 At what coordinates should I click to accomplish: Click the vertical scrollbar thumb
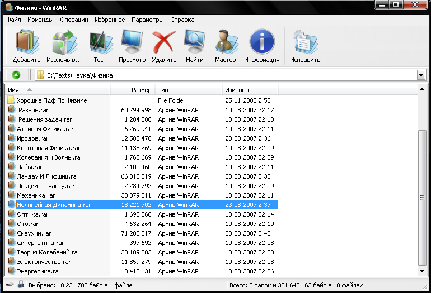(422, 198)
